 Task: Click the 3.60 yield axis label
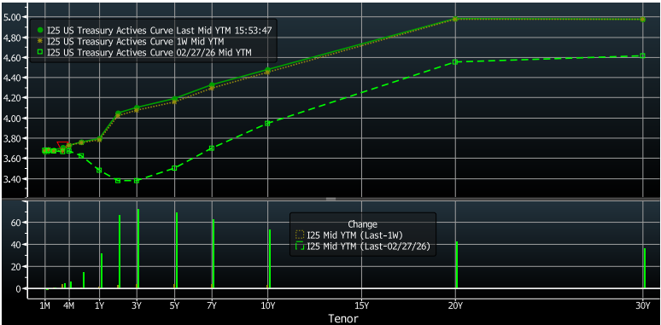[x=13, y=159]
